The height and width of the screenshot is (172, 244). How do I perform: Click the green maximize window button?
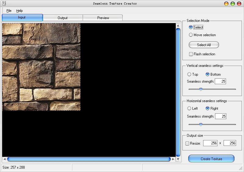[x=233, y=4]
